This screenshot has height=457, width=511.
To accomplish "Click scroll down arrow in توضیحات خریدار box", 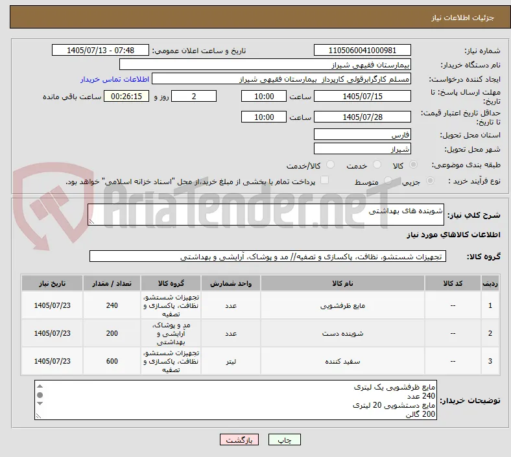I will tap(40, 404).
